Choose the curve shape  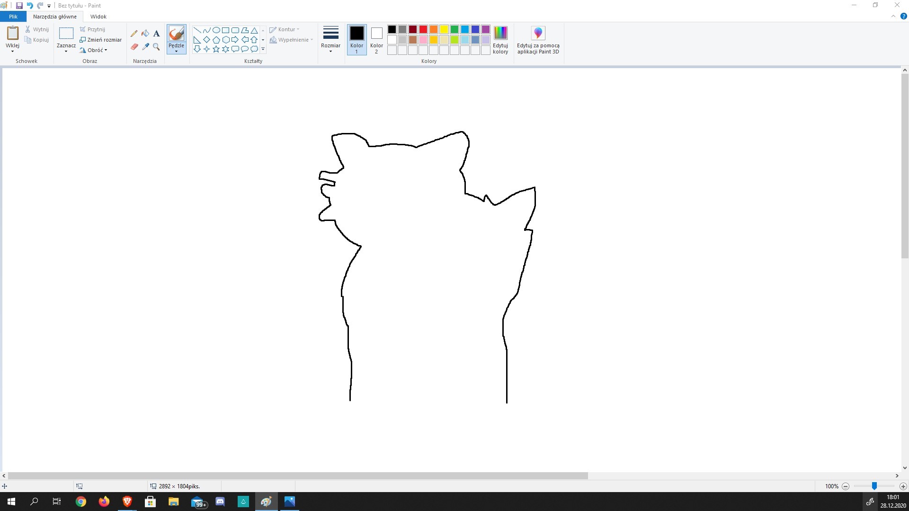point(206,30)
